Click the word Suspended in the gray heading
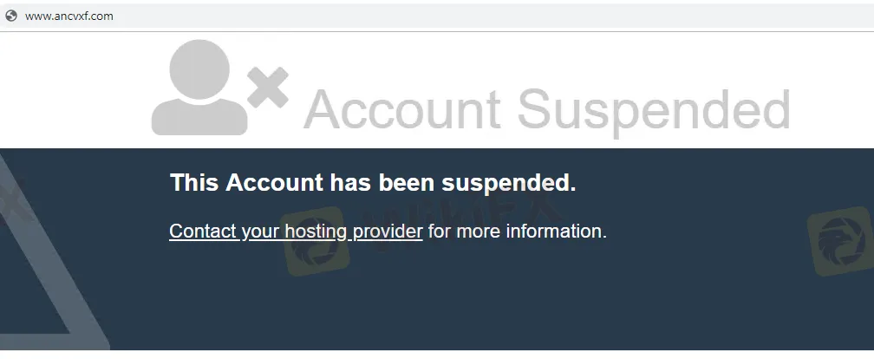The image size is (874, 359). tap(654, 110)
